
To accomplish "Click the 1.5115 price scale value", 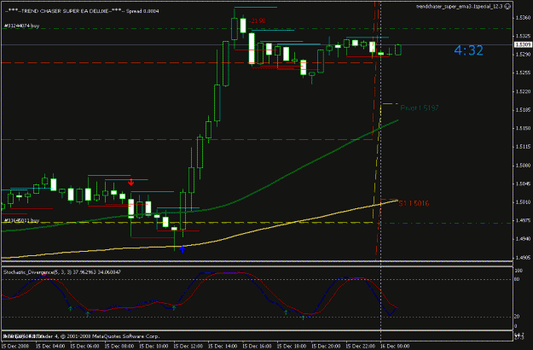I will [523, 147].
